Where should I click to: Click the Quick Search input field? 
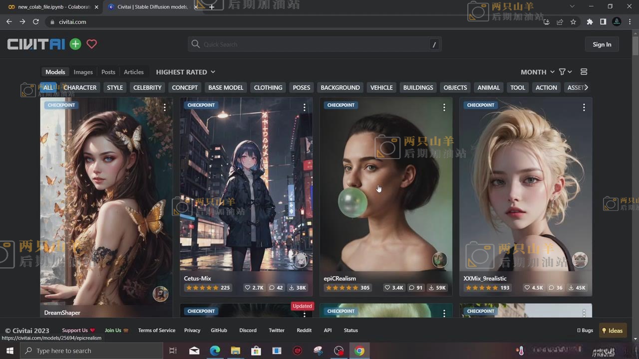315,44
